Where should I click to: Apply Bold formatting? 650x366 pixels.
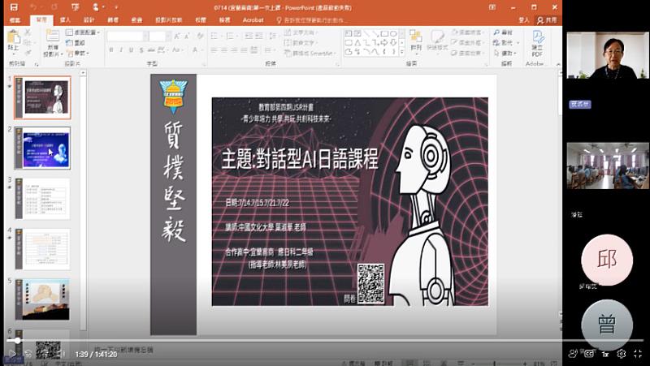tap(111, 50)
